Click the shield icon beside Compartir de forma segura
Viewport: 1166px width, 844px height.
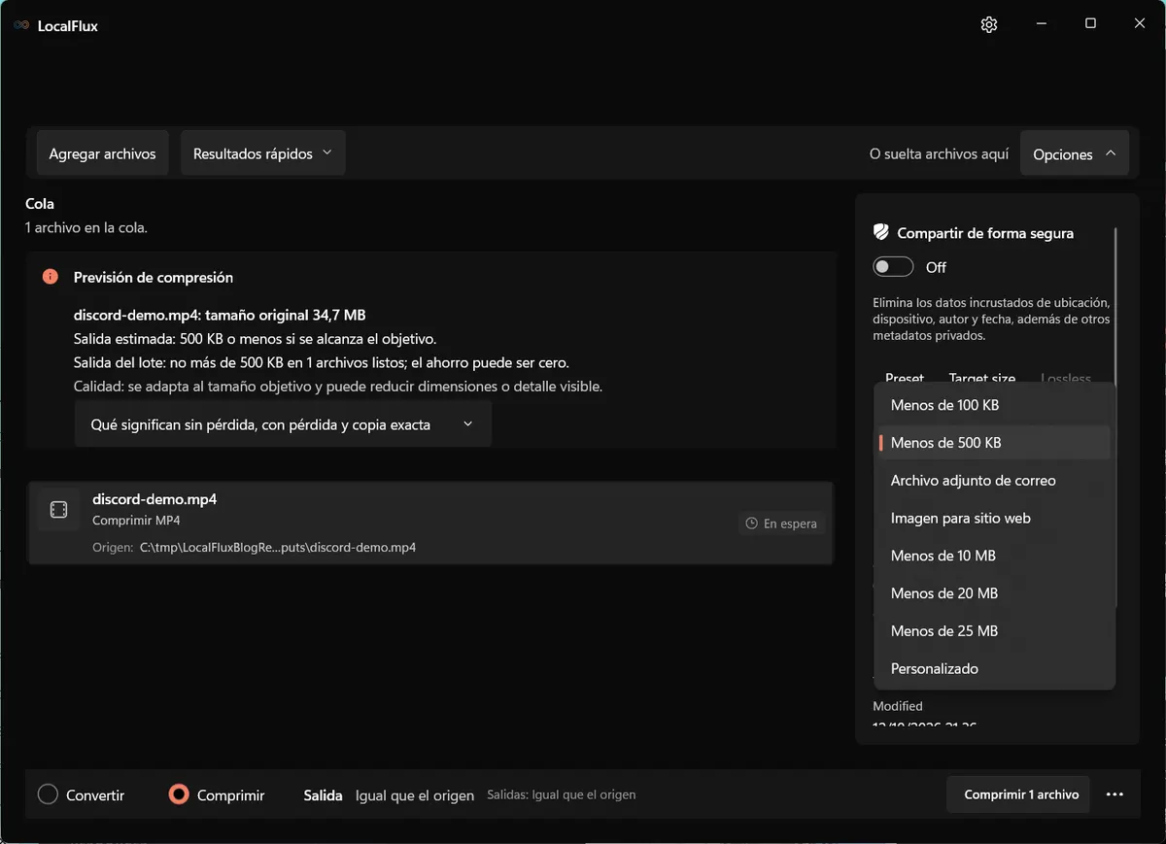[881, 233]
